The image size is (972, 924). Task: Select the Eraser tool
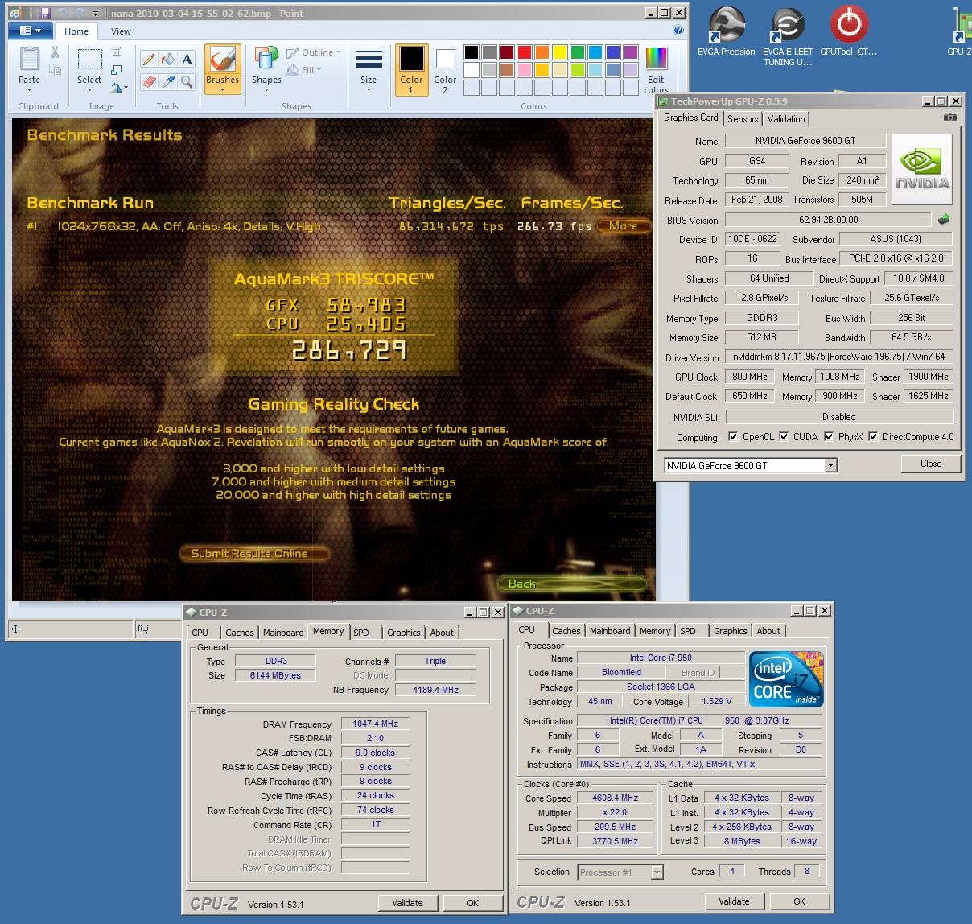(149, 81)
